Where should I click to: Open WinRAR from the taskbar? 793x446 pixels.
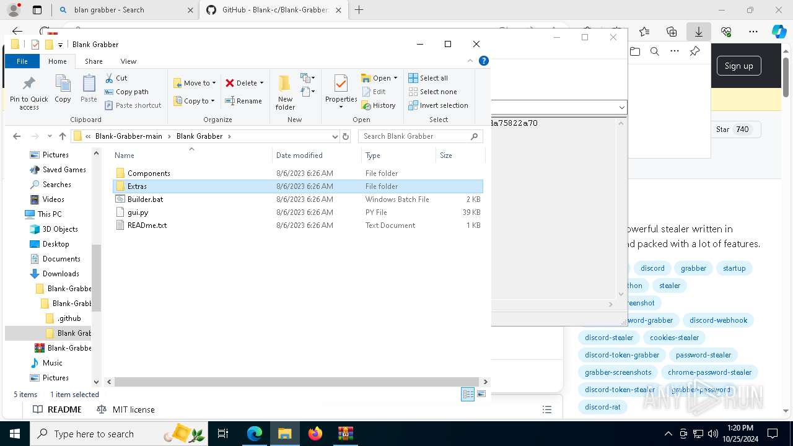pos(345,434)
